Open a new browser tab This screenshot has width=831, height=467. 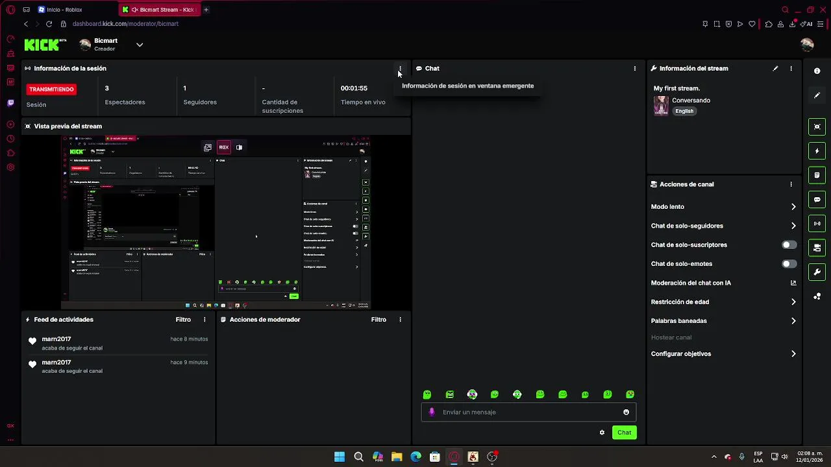pyautogui.click(x=206, y=10)
